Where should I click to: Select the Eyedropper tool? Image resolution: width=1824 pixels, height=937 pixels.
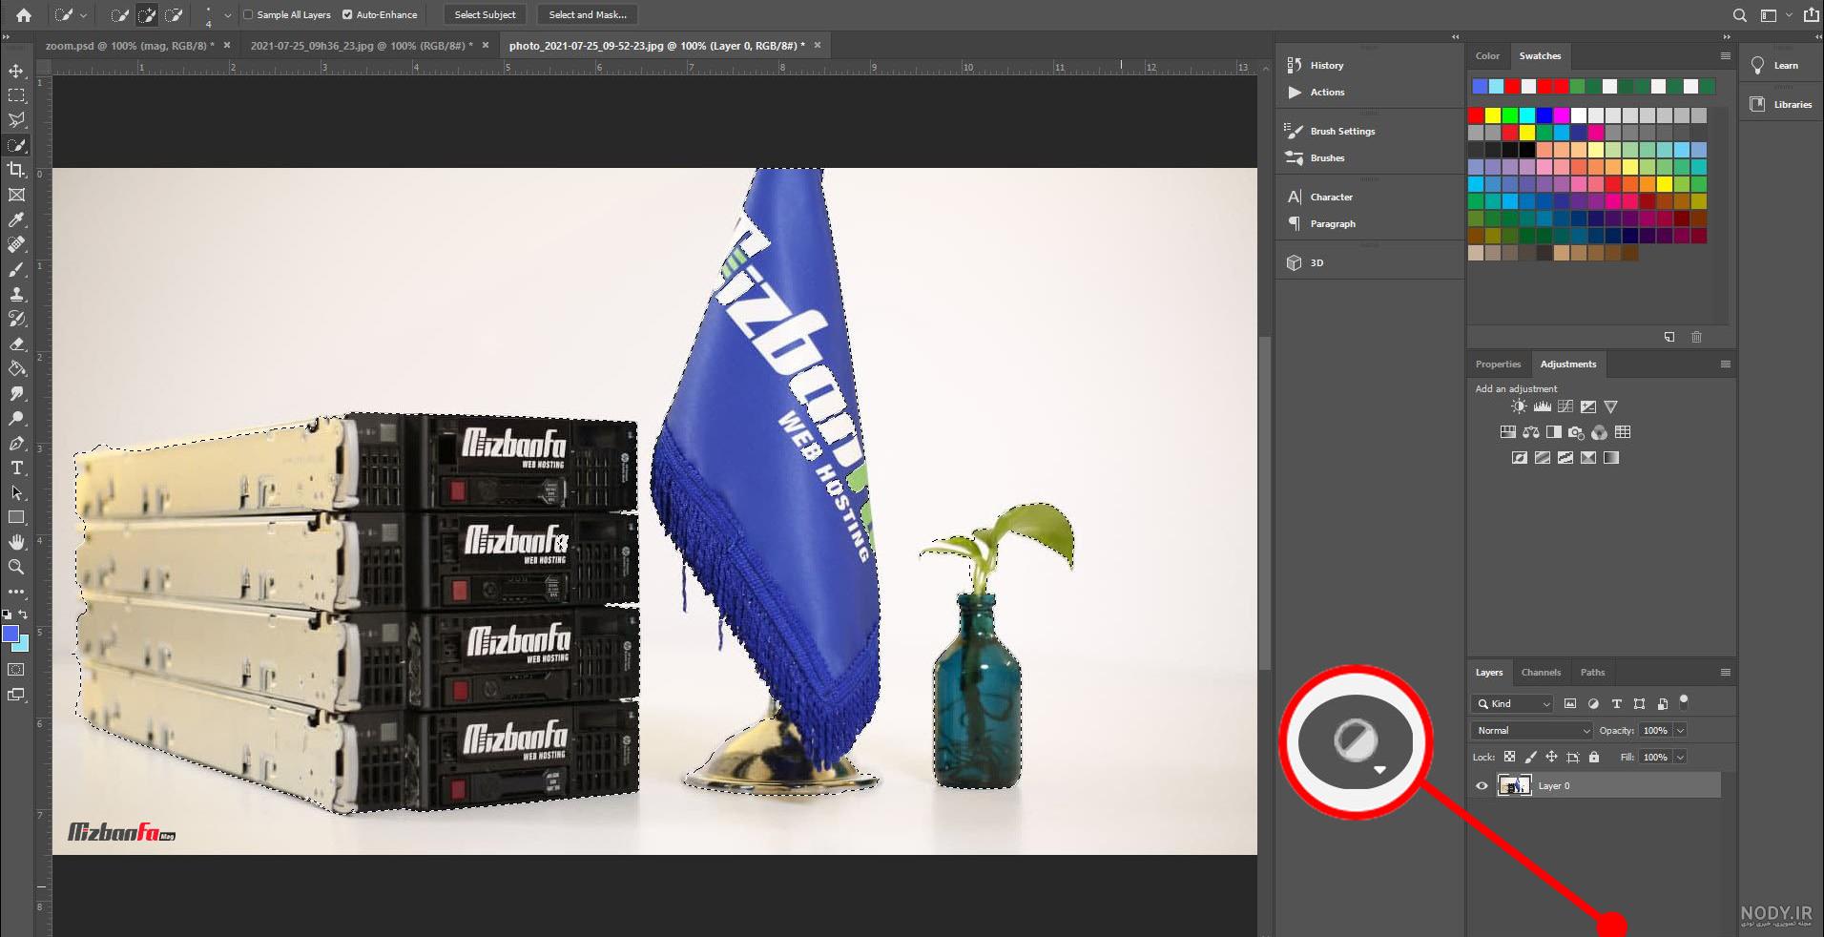16,219
